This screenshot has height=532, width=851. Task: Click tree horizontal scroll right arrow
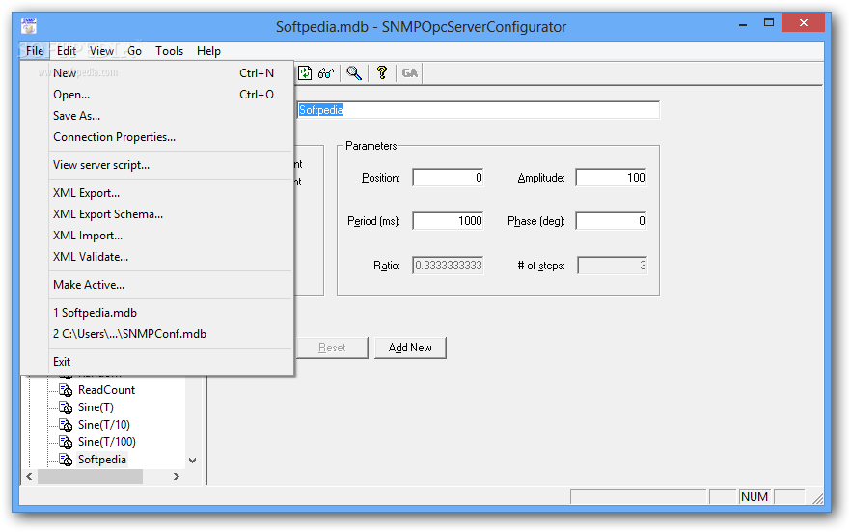[176, 477]
